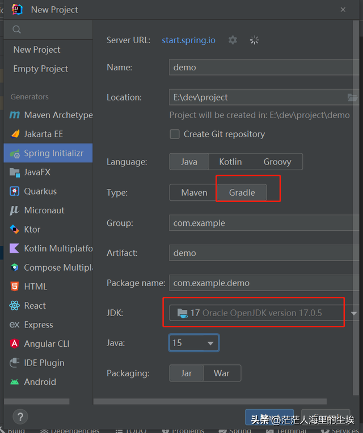The height and width of the screenshot is (433, 363).
Task: Choose JavaFX generator
Action: pos(48,172)
